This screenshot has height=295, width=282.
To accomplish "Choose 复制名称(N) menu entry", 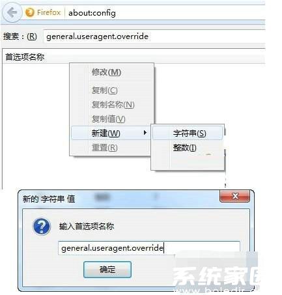I will pos(111,105).
